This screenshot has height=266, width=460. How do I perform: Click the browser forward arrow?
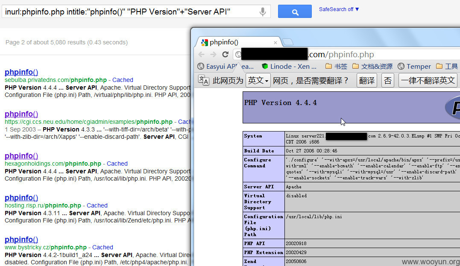(213, 55)
